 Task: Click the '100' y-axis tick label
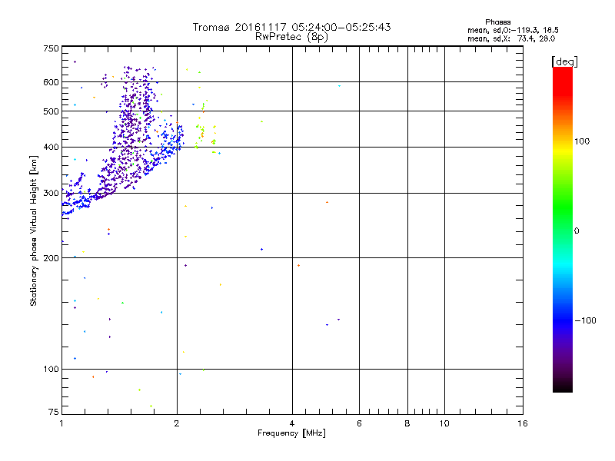tap(51, 370)
